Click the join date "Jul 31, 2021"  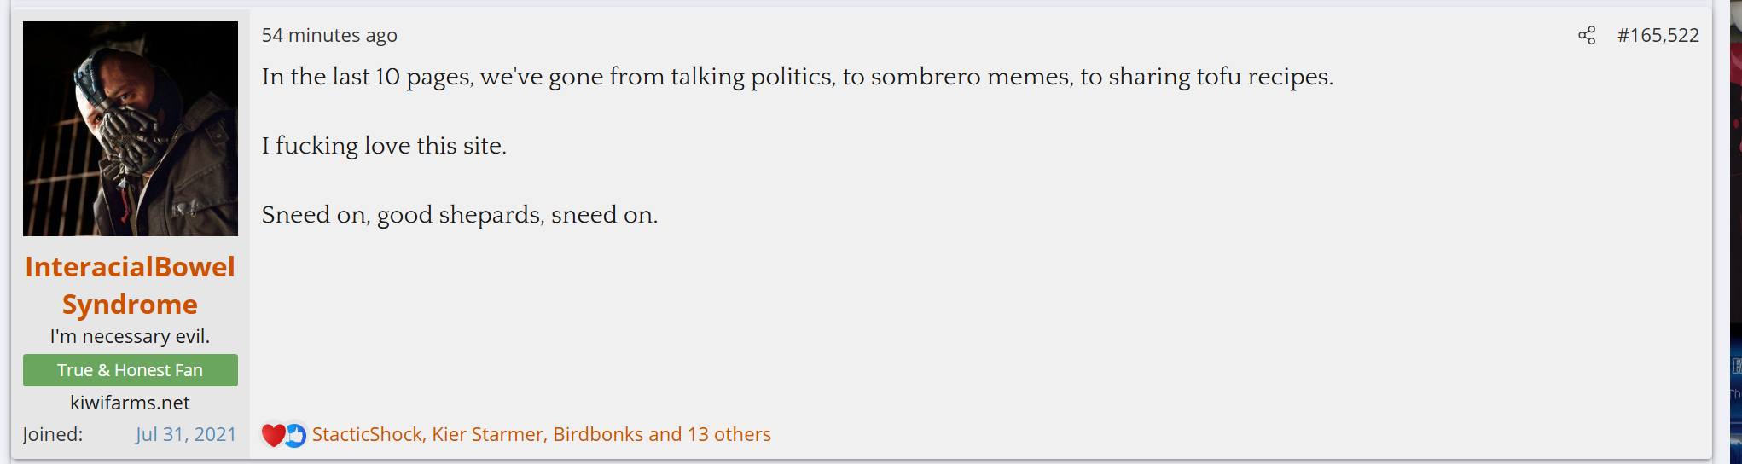(x=185, y=434)
